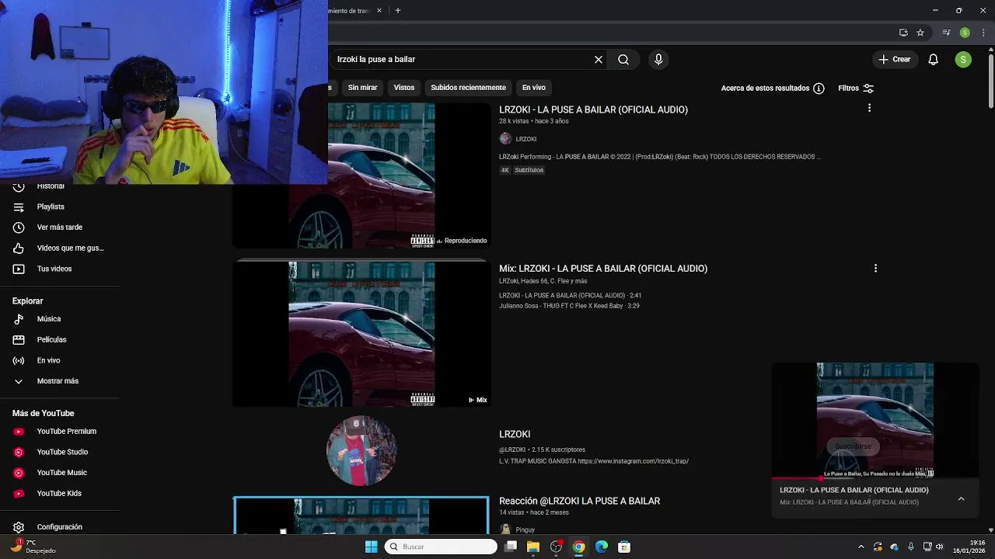Focus the YouTube search input field

(462, 59)
